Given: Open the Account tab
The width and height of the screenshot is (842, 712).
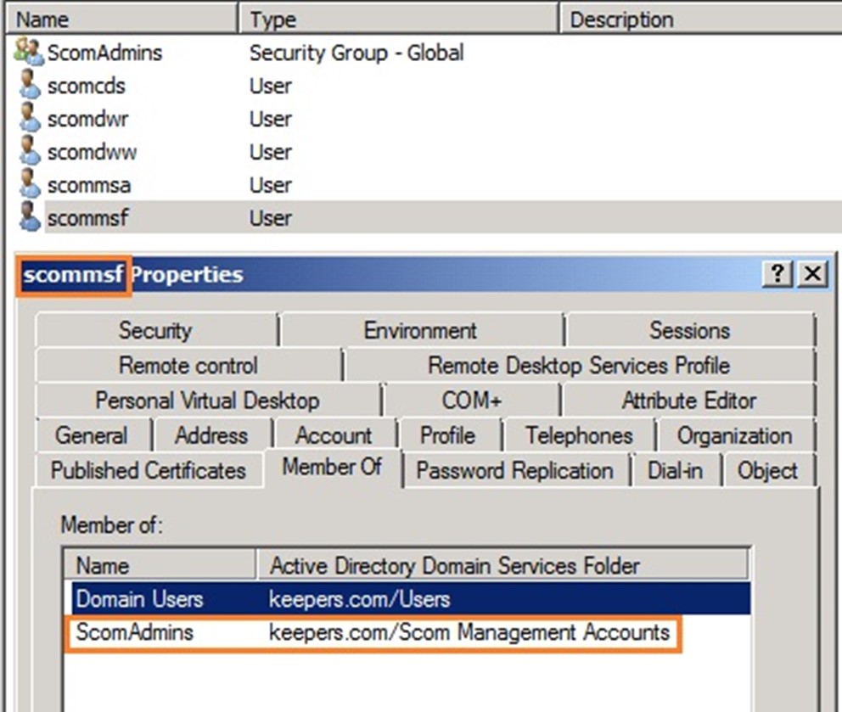Looking at the screenshot, I should [x=334, y=436].
